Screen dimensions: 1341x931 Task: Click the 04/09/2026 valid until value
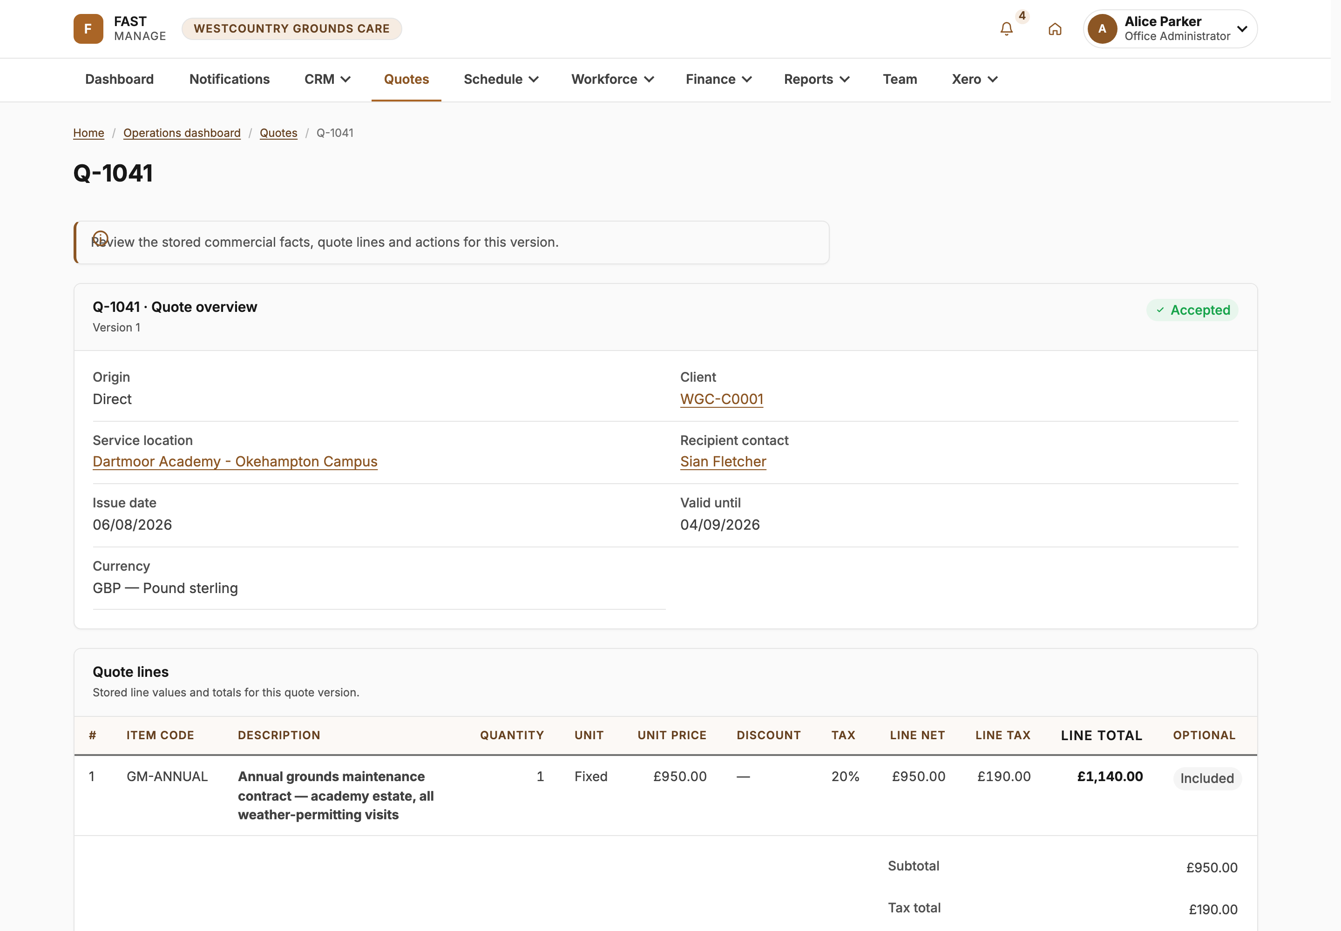coord(719,525)
